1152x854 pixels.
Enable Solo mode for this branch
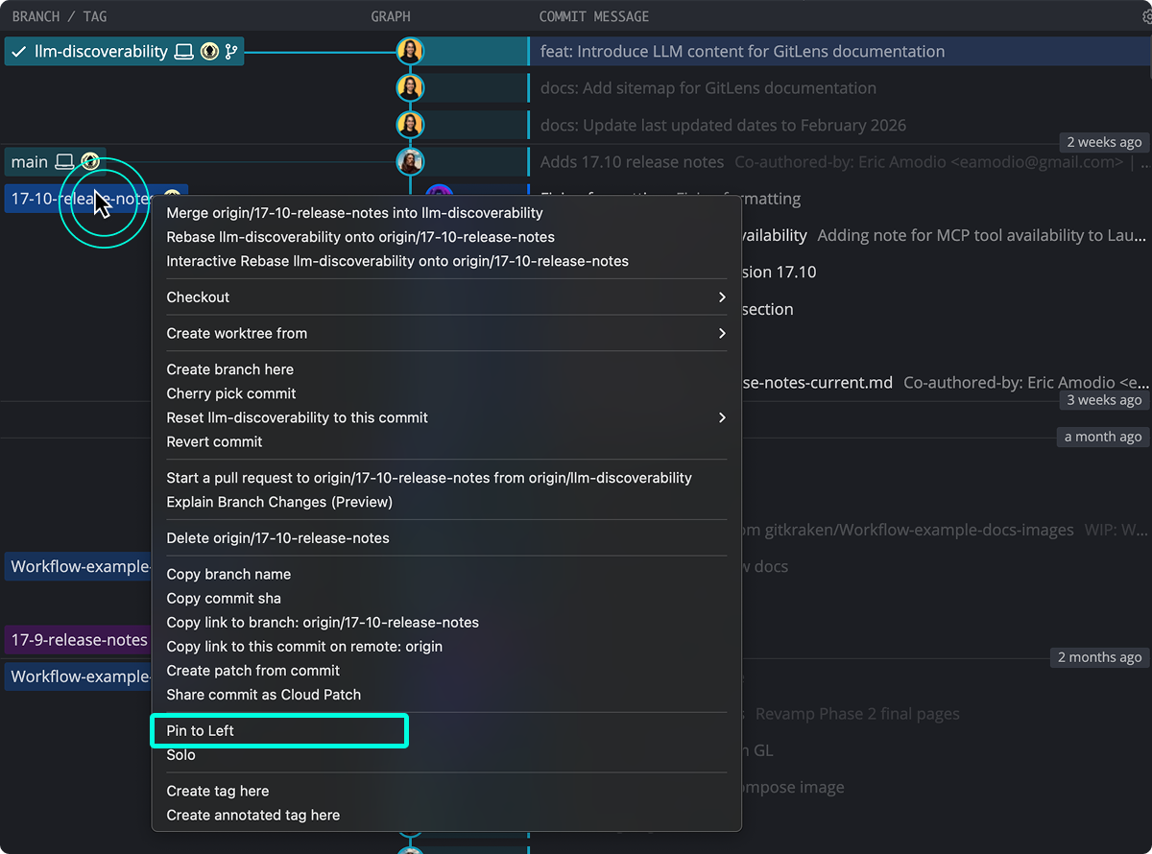click(x=181, y=755)
